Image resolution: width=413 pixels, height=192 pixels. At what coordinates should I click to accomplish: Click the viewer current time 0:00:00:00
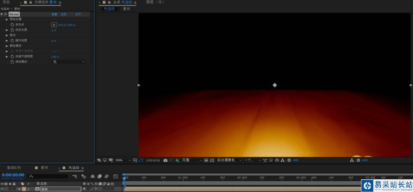[153, 160]
